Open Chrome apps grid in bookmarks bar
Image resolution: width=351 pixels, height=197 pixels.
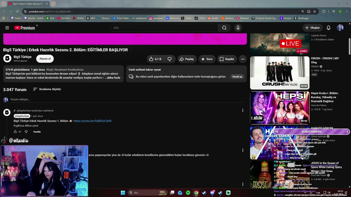click(4, 18)
